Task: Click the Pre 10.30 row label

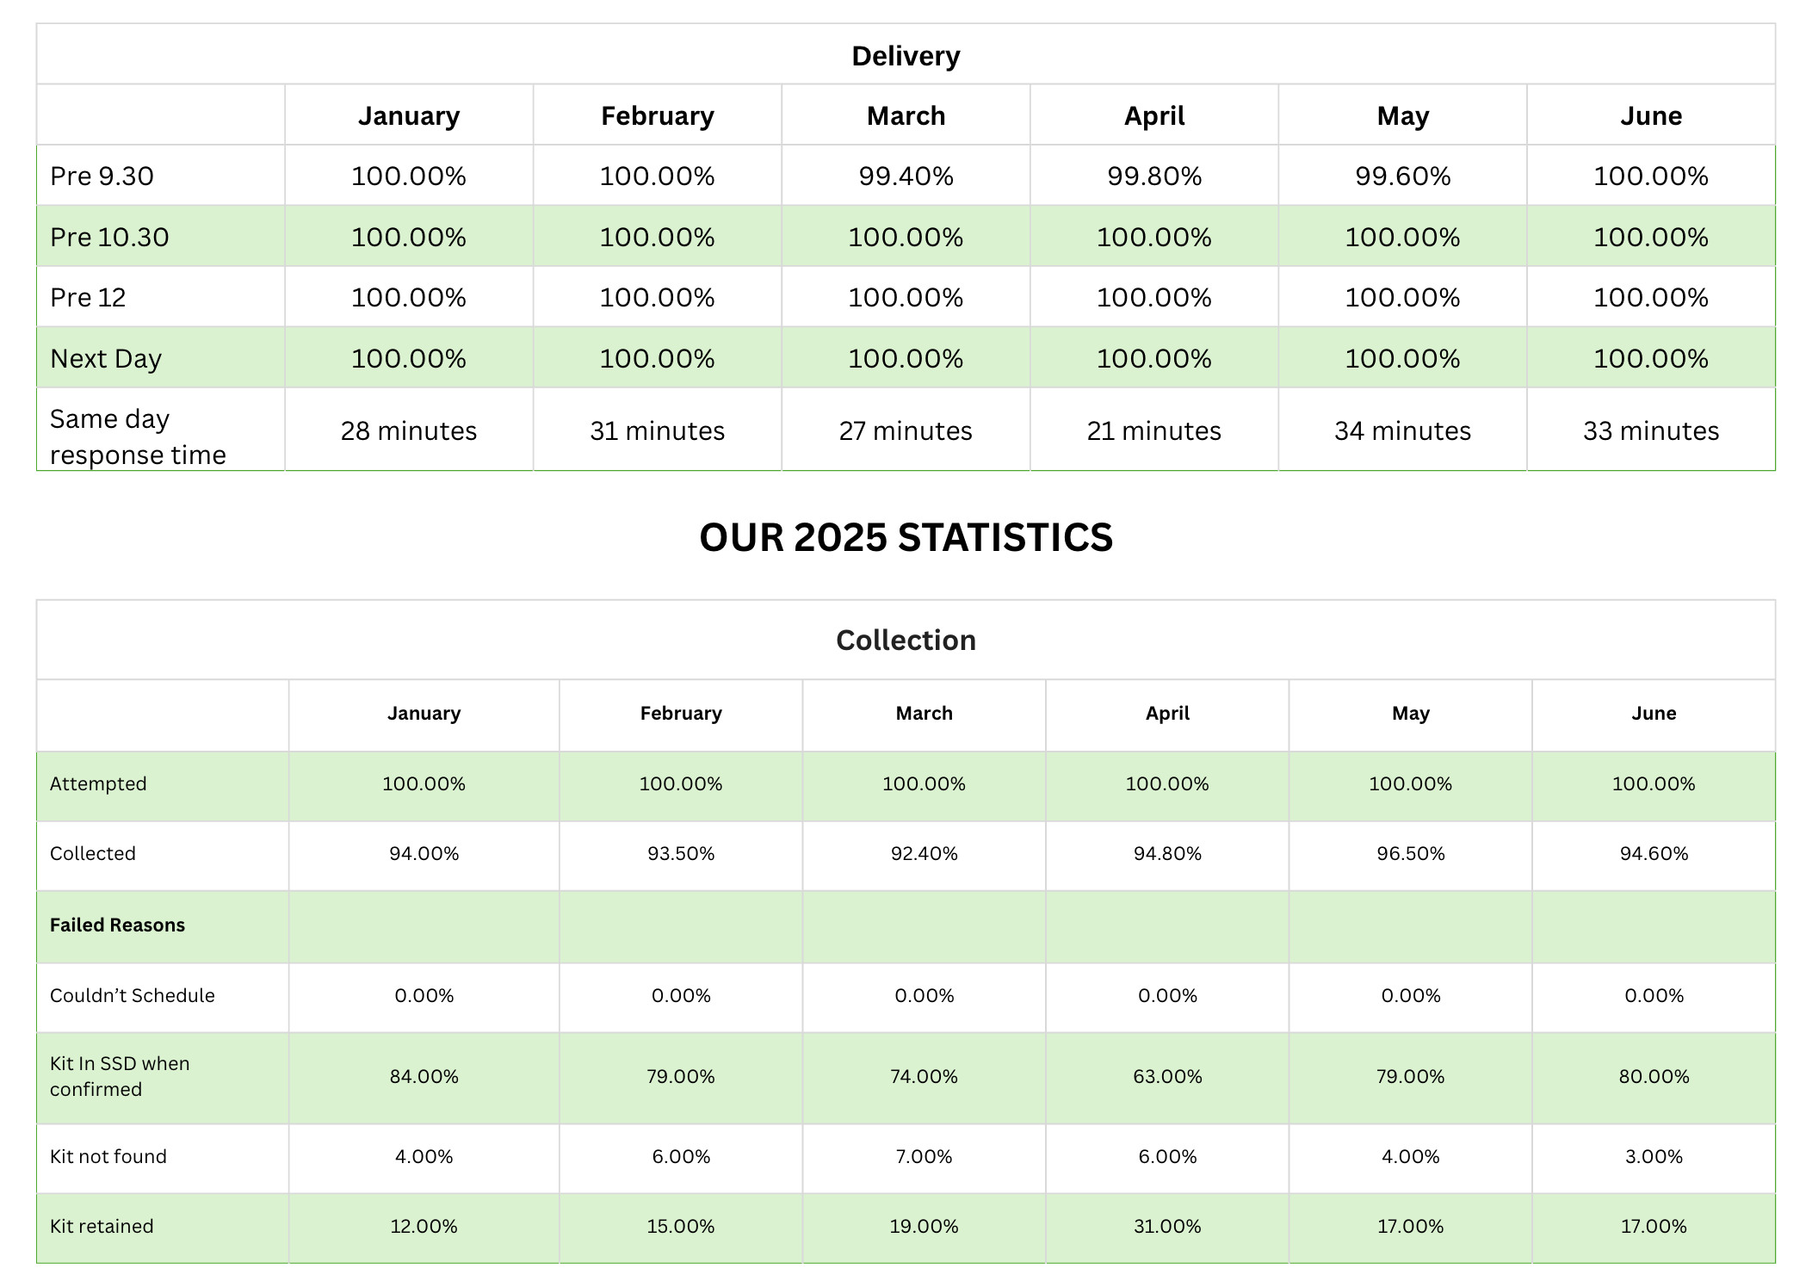Action: pyautogui.click(x=109, y=237)
